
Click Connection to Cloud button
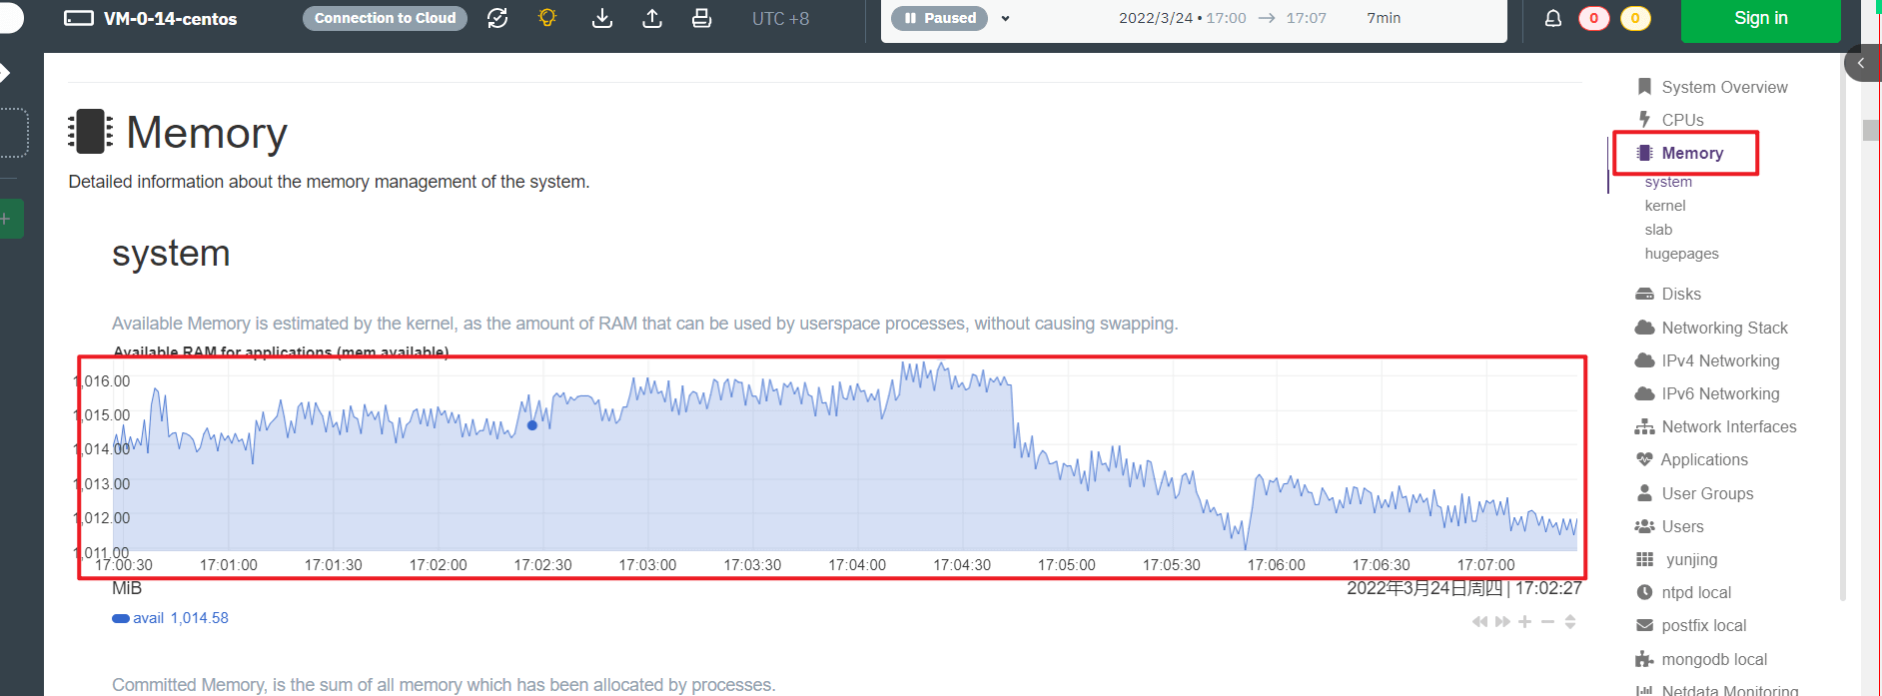(x=385, y=18)
